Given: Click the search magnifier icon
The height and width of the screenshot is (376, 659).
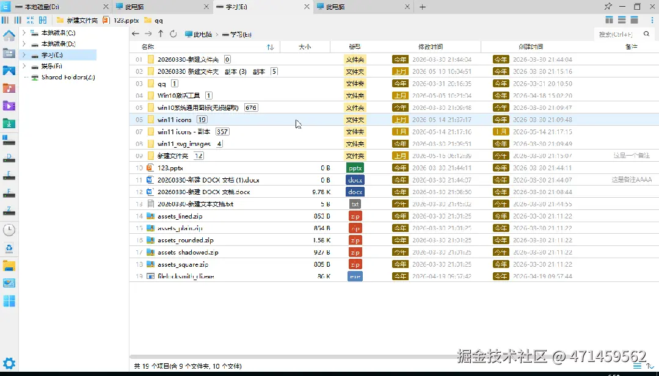Looking at the screenshot, I should [x=646, y=34].
